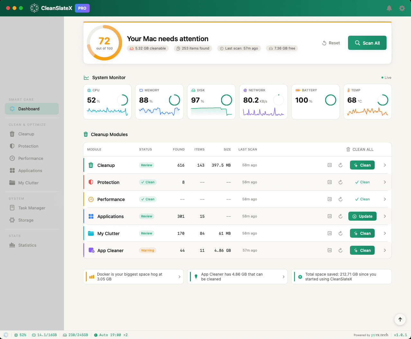
Task: Click the Protection shield icon in table
Action: coord(91,182)
